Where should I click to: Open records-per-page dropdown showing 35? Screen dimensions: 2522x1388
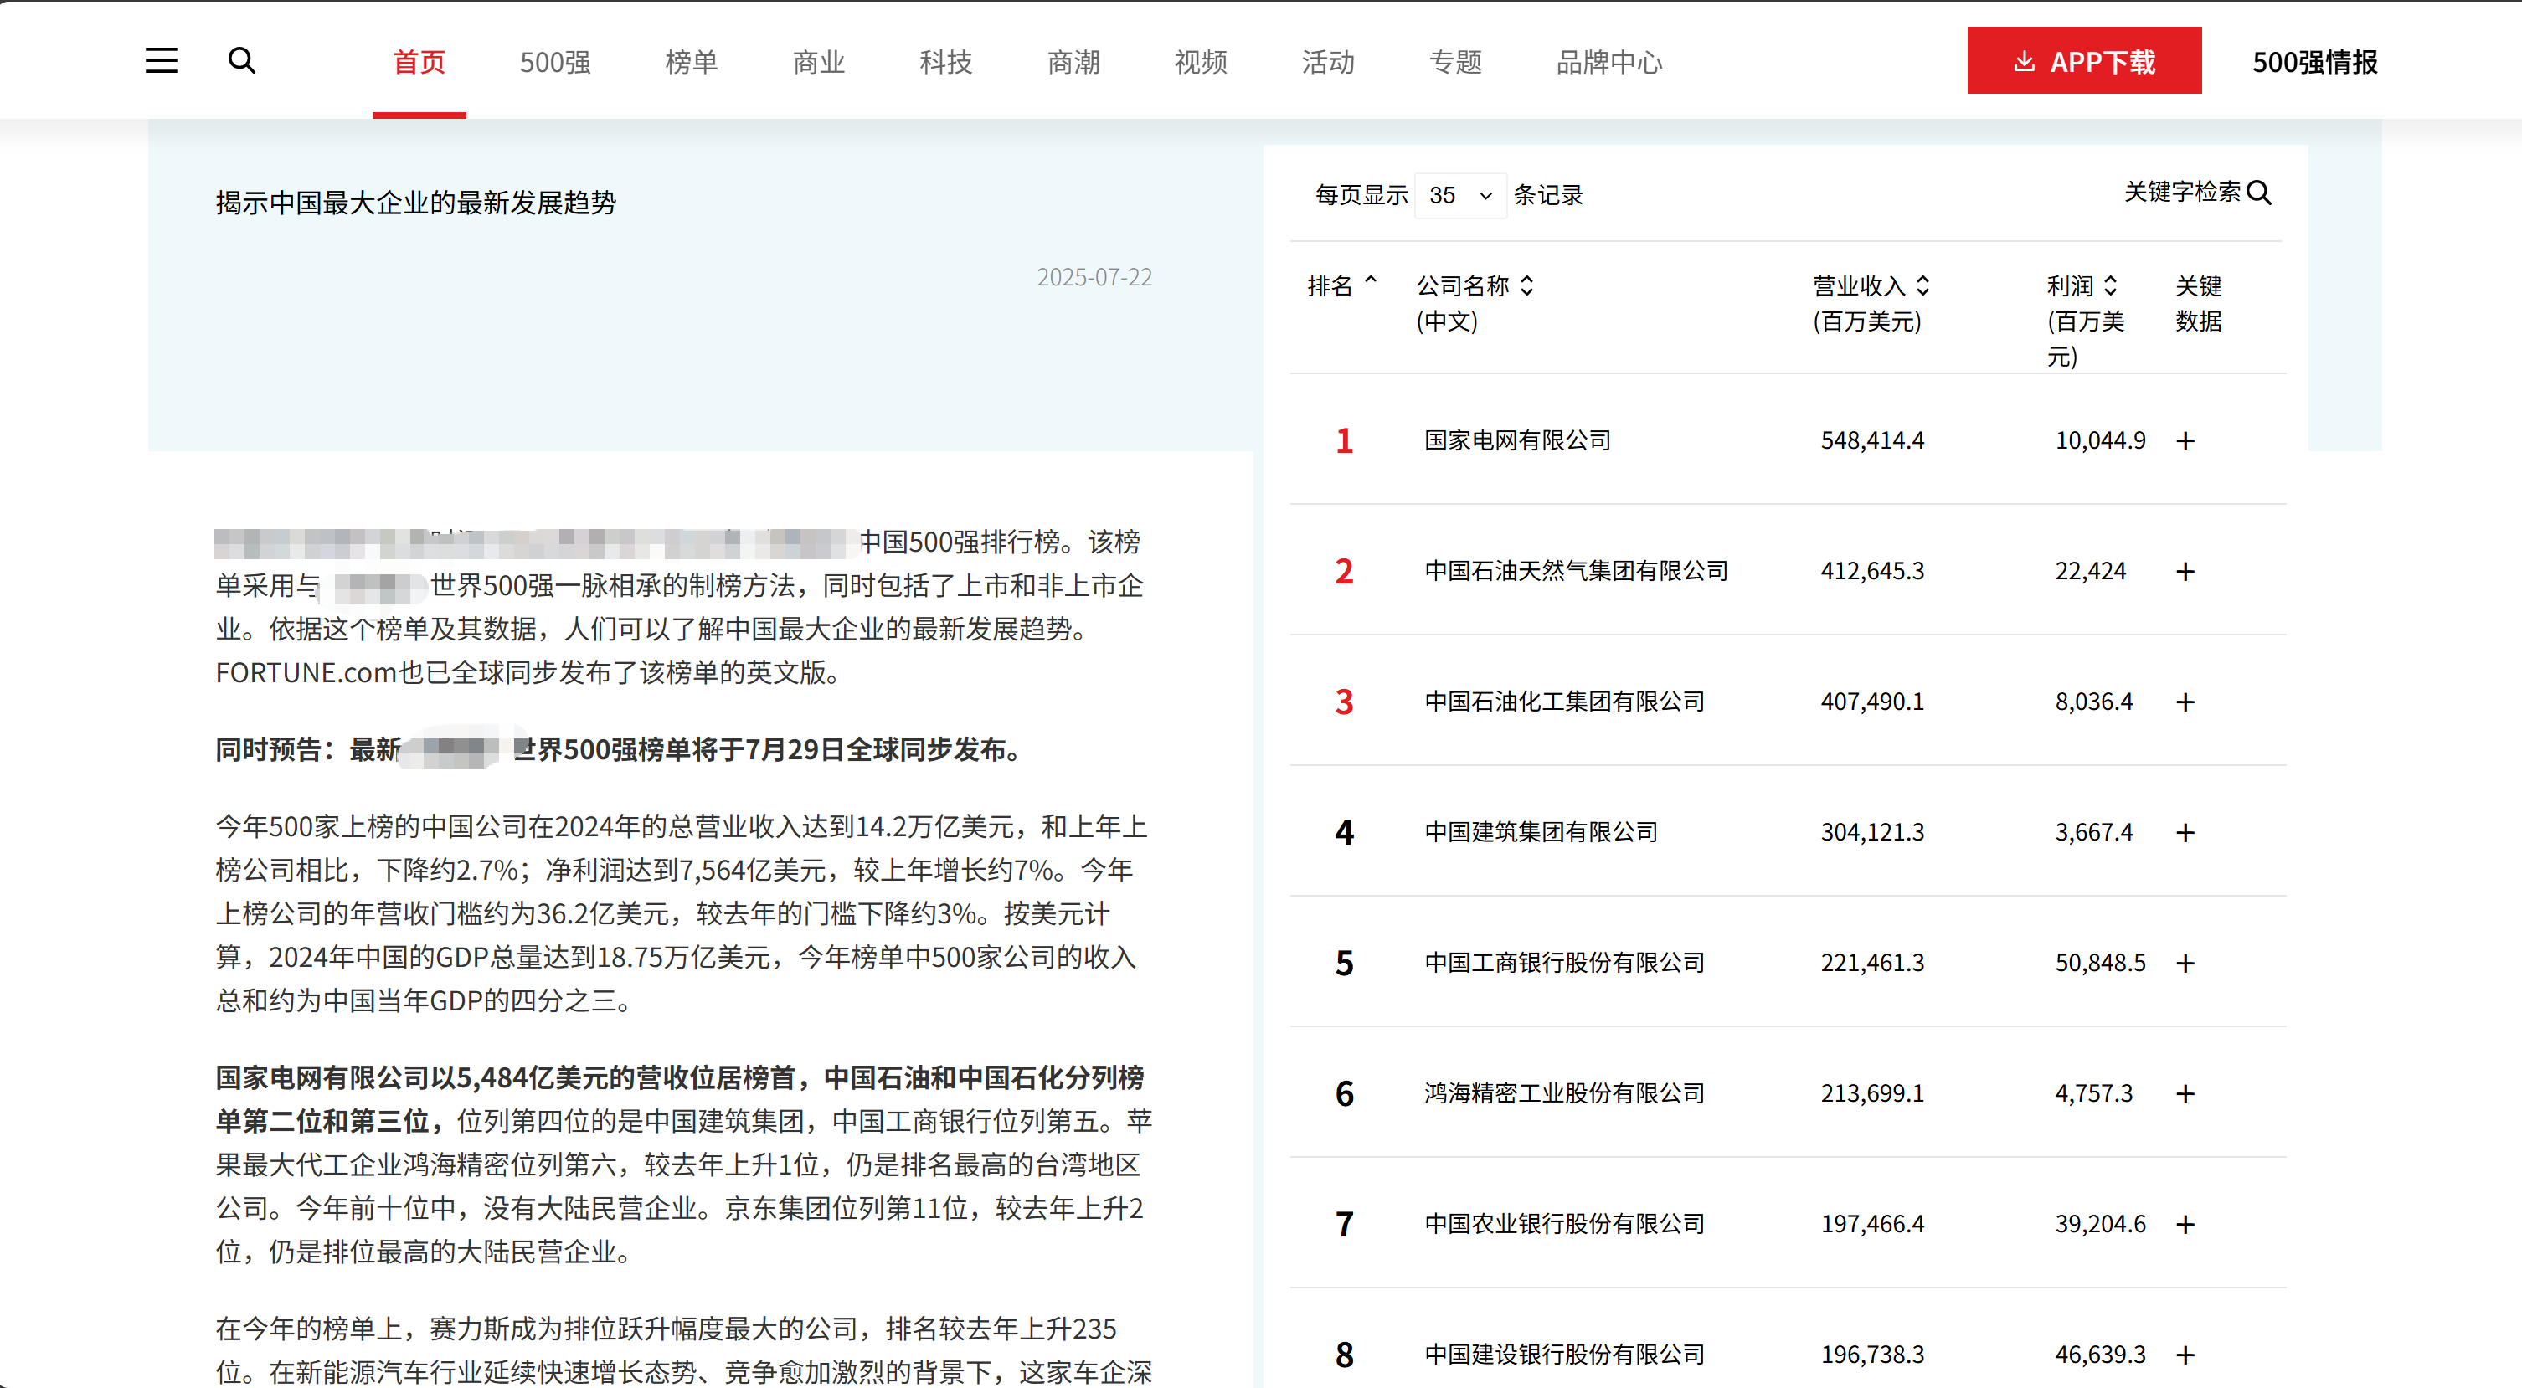1459,196
